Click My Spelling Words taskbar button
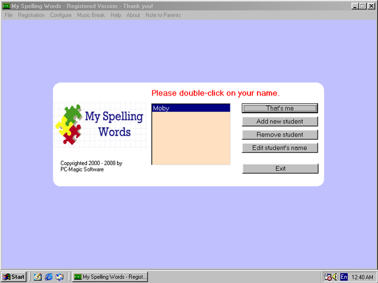This screenshot has width=378, height=283. point(110,277)
